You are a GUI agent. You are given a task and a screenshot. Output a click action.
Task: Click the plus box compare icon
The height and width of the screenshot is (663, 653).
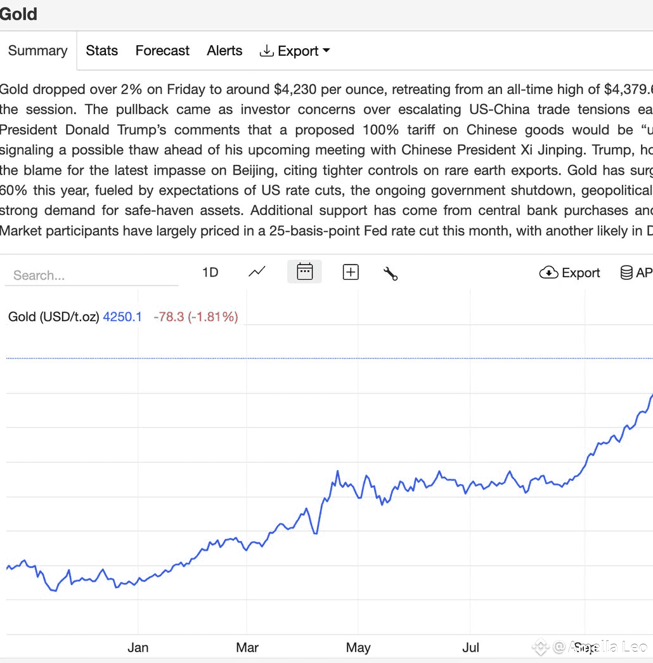pos(351,272)
